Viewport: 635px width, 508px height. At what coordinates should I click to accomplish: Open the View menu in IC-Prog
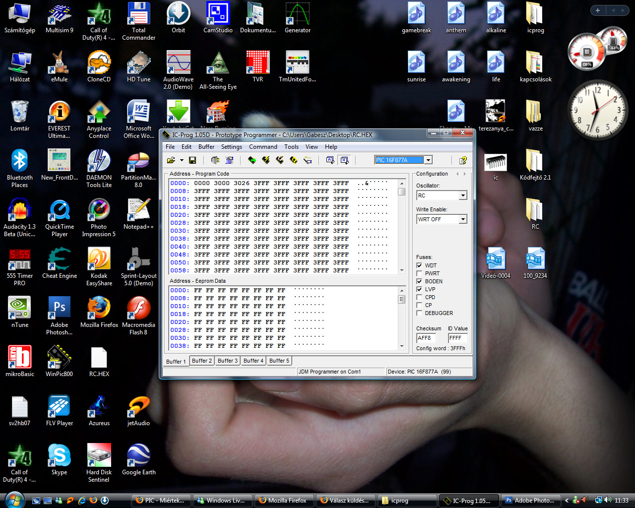coord(312,147)
